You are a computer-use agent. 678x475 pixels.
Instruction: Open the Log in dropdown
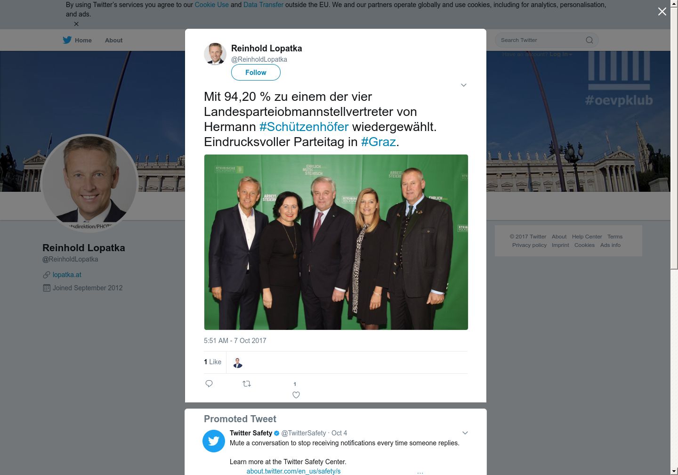[561, 54]
